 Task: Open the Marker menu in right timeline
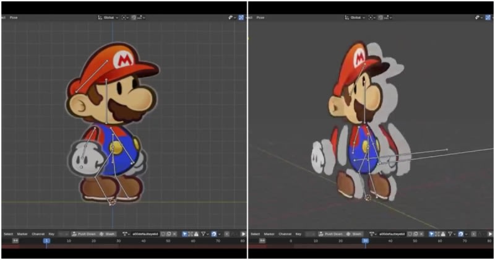(269, 234)
